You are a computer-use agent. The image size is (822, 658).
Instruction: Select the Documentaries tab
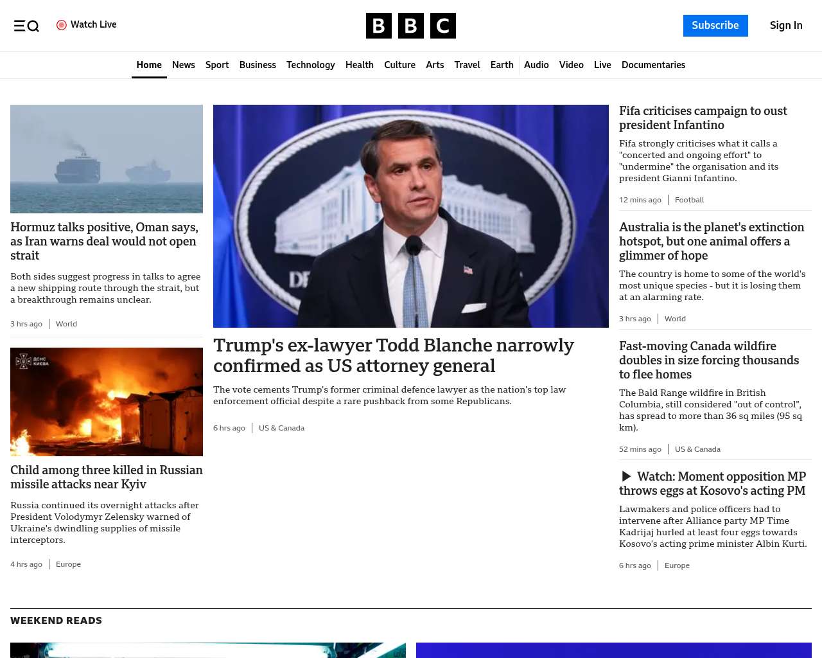coord(653,65)
